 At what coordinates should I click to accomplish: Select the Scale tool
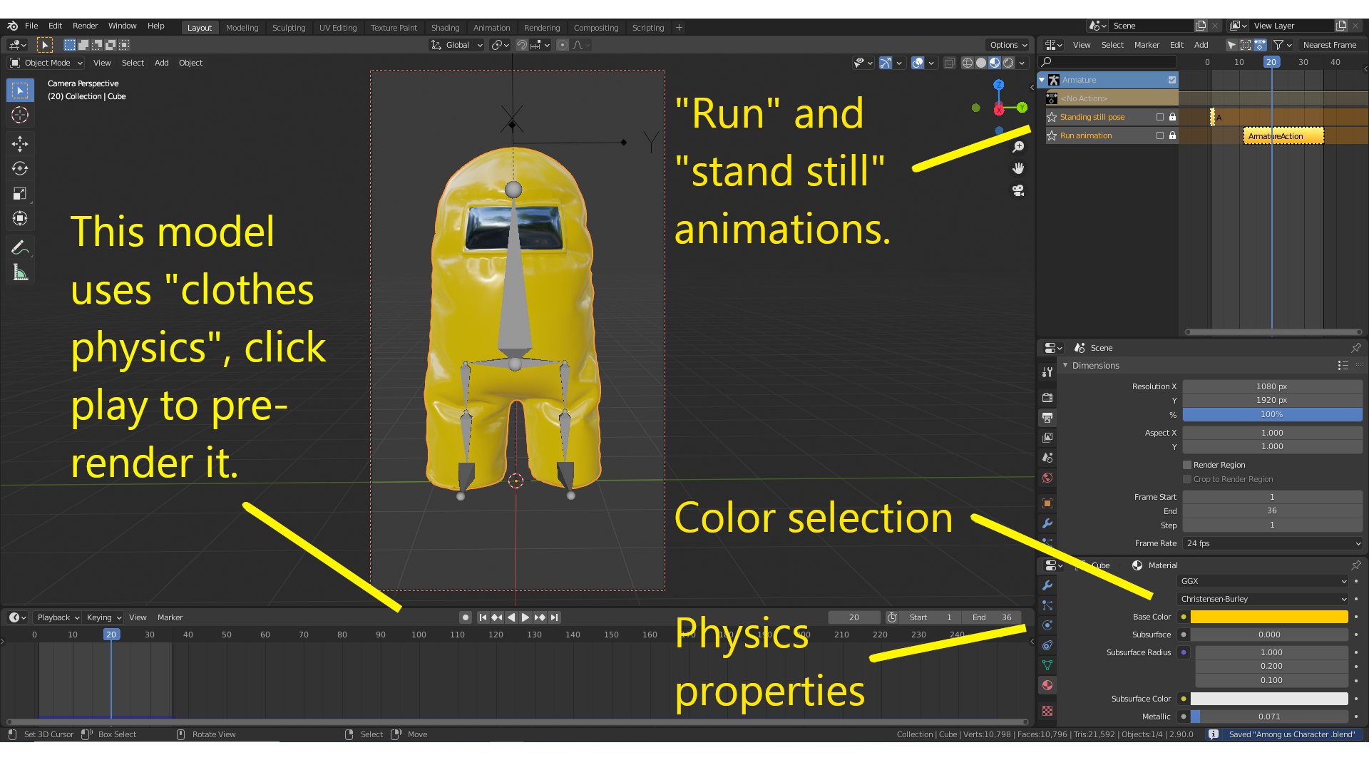(20, 194)
